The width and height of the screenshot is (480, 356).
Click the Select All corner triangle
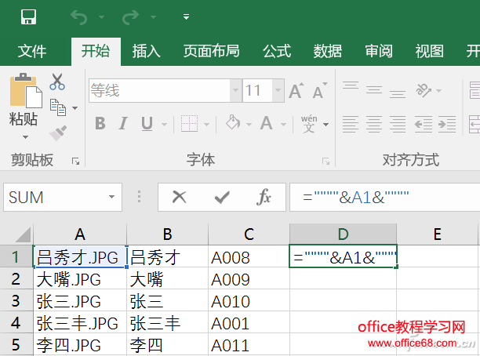23,234
